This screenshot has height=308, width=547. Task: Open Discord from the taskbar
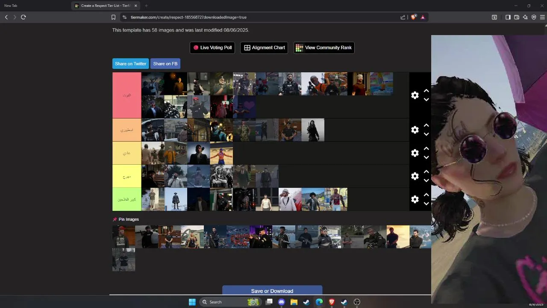click(x=281, y=302)
